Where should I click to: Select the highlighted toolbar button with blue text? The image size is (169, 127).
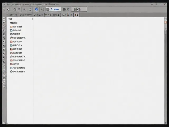[53, 10]
